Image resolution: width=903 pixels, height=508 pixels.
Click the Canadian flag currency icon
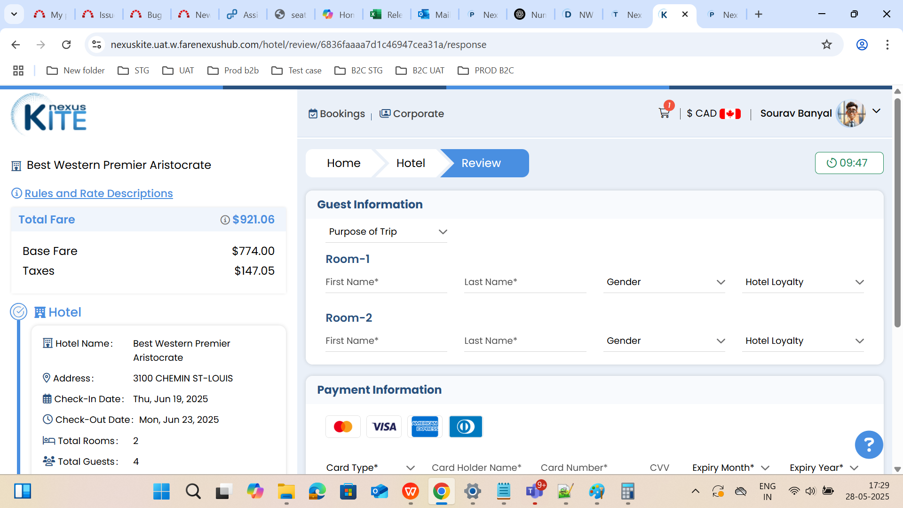coord(730,114)
